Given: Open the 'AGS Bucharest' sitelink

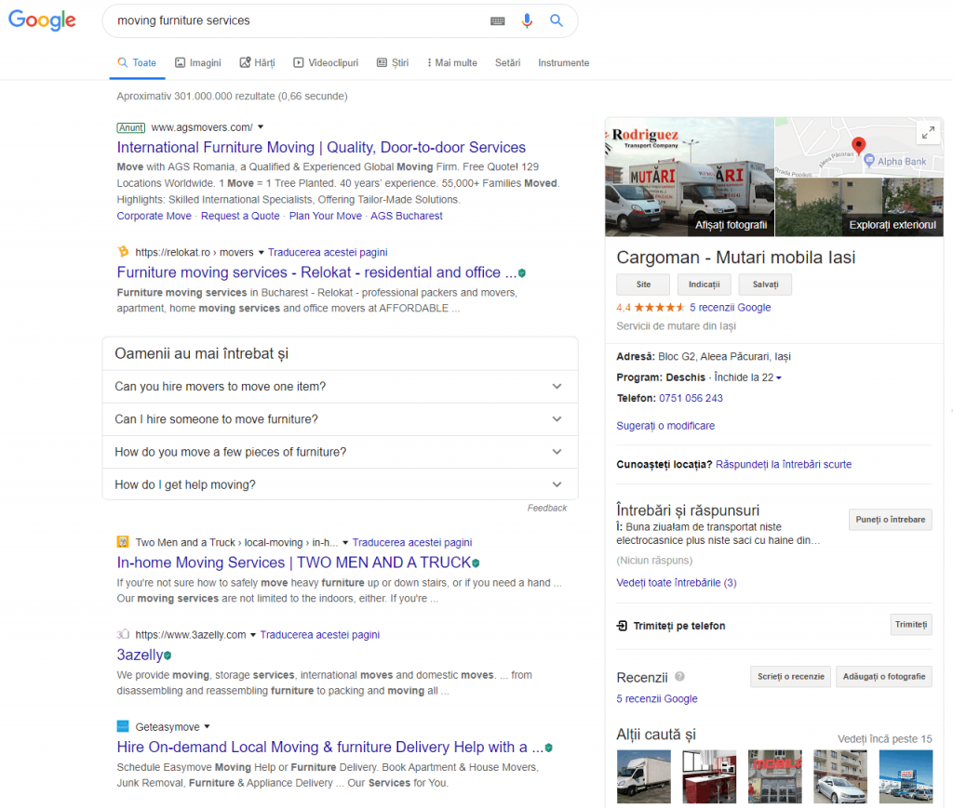Looking at the screenshot, I should [407, 216].
